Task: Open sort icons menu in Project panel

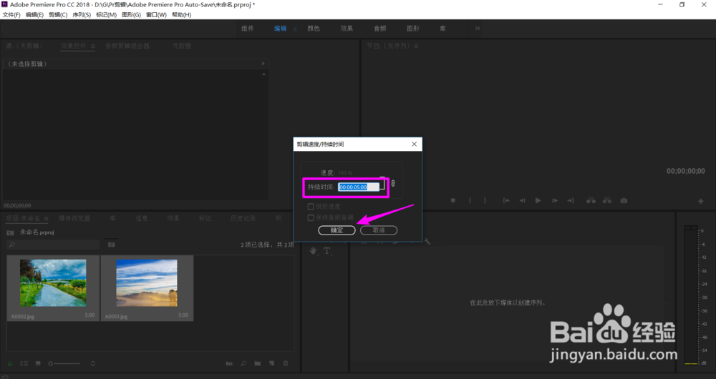Action: click(x=93, y=363)
